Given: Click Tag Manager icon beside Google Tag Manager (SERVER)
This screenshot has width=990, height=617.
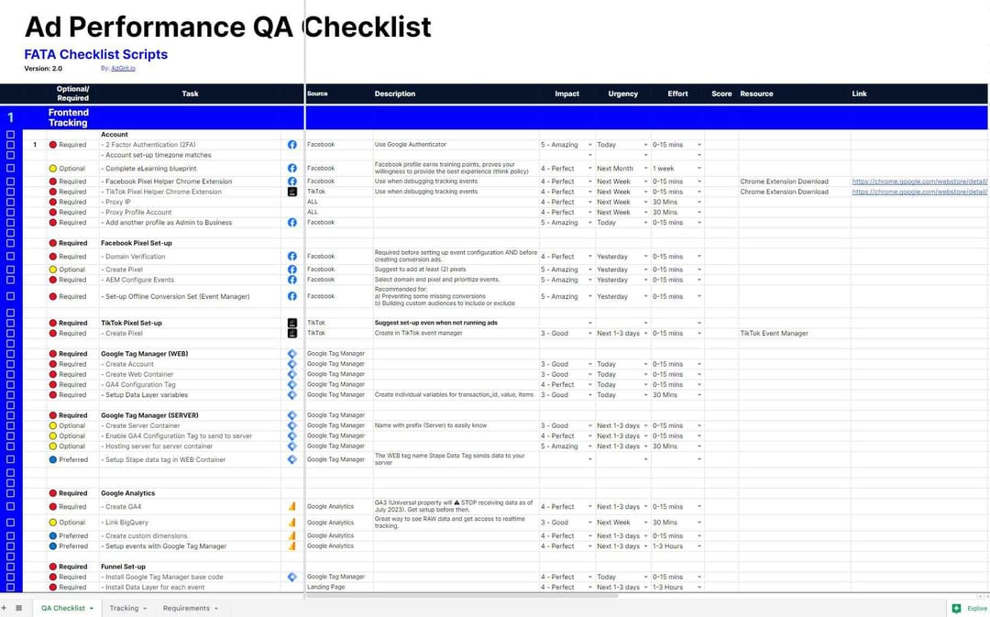Looking at the screenshot, I should tap(291, 415).
